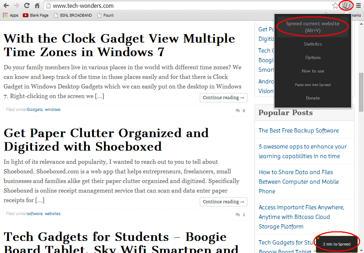Screen dimensions: 364x253
Task: Click the '2 min to Spreed' button
Action: coord(337,244)
